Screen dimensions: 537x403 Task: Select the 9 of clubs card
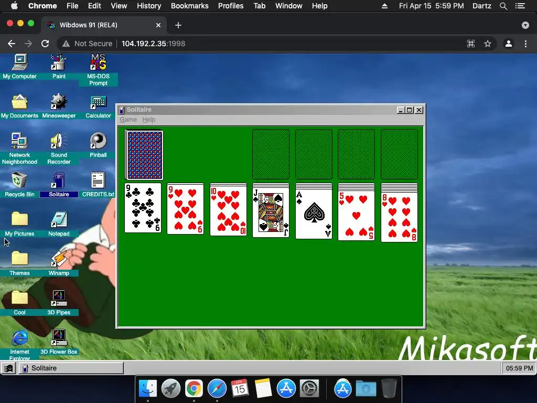[x=143, y=208]
